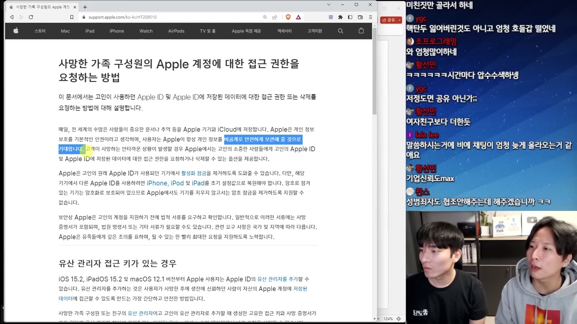Click chat message 여자친구보다 더한듯
The width and height of the screenshot is (577, 324).
[x=438, y=122]
